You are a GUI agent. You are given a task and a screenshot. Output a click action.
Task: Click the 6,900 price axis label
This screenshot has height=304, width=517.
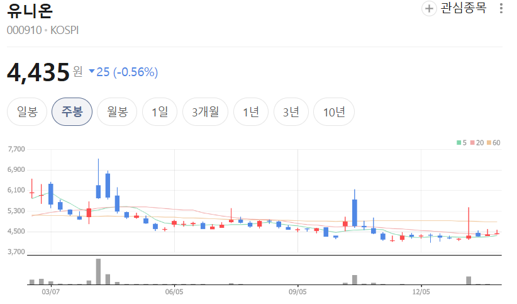[16, 170]
